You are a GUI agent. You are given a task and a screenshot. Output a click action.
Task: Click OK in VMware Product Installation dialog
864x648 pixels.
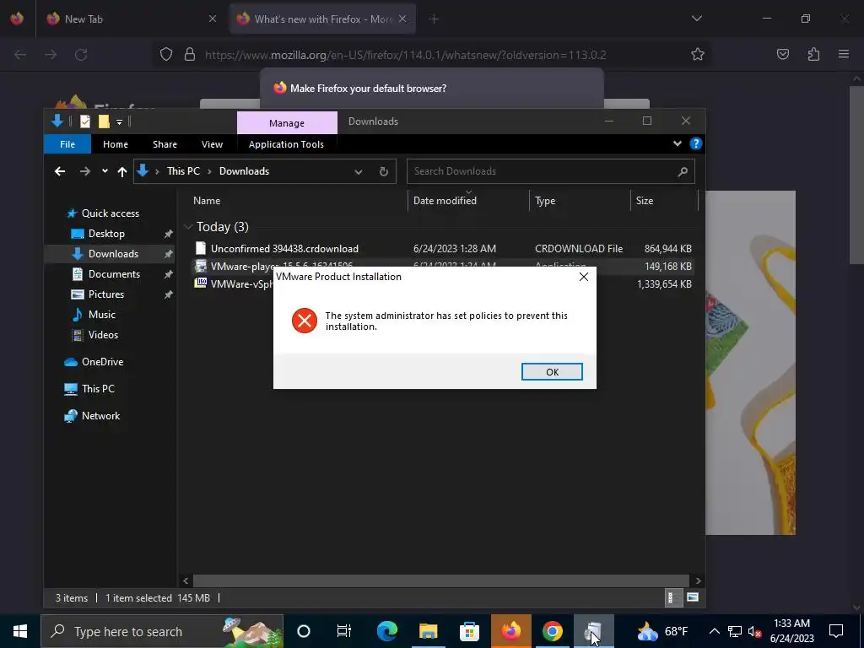click(x=552, y=372)
